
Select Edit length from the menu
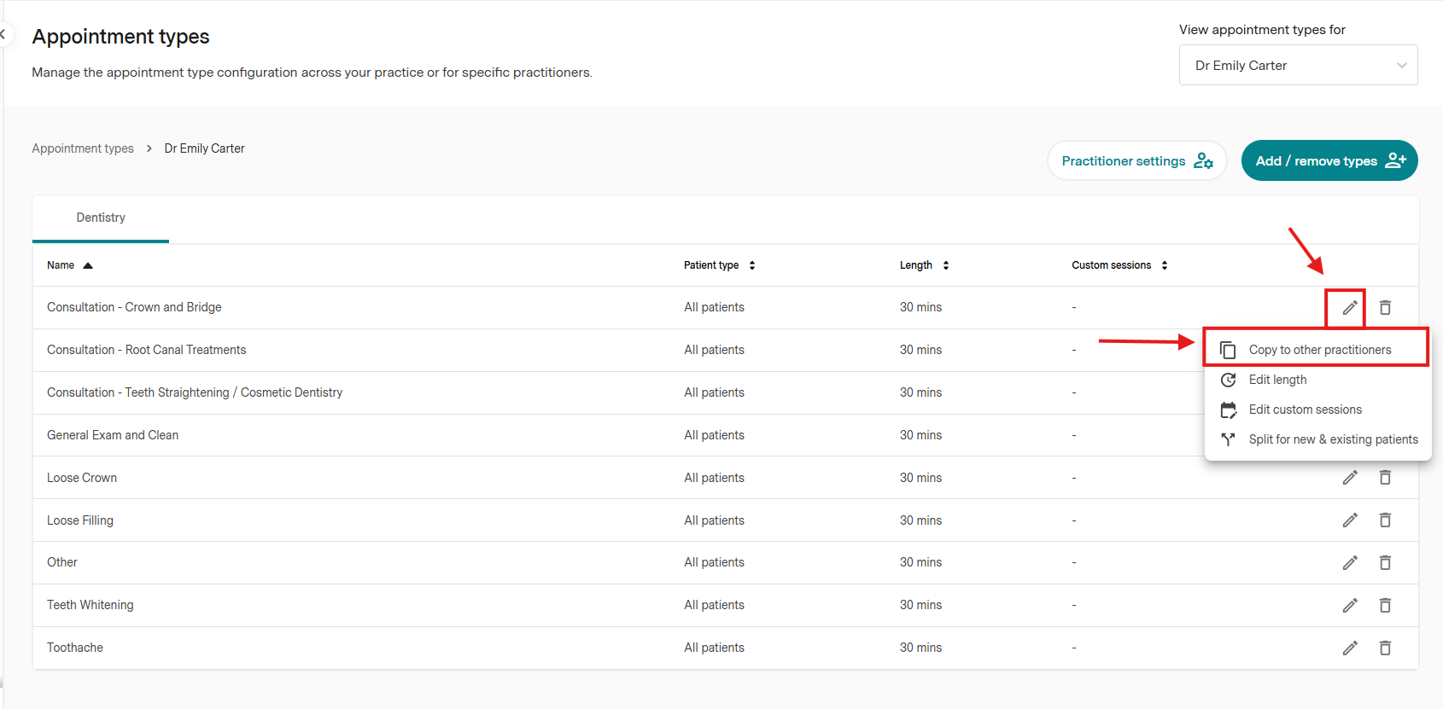1277,380
